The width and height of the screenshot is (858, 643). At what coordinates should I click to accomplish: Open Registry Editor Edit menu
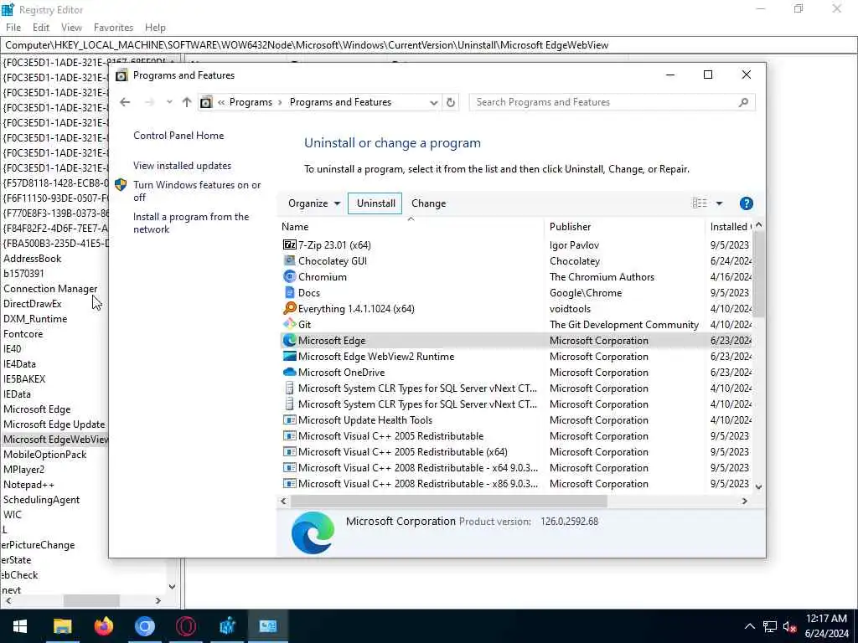(41, 28)
